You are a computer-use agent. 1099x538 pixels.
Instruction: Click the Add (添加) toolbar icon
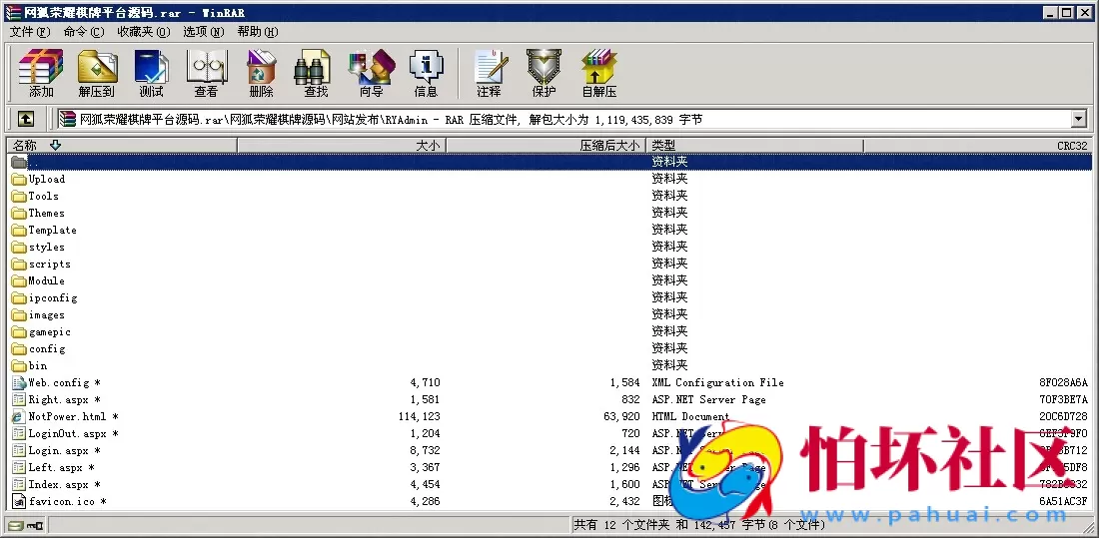(x=41, y=73)
